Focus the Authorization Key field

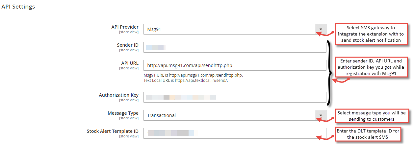pos(235,97)
